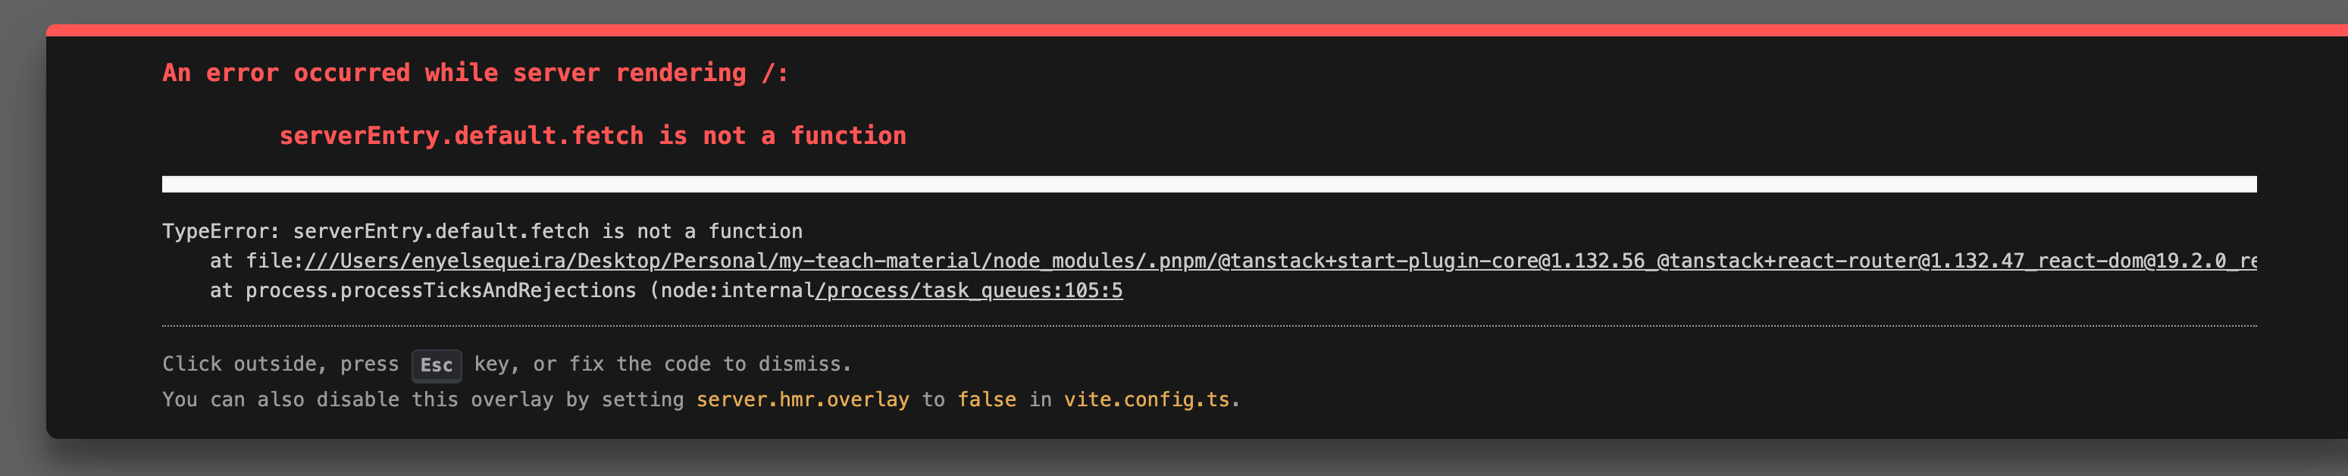Open the process/task_queues:105:5 link
This screenshot has width=2348, height=476.
(970, 291)
